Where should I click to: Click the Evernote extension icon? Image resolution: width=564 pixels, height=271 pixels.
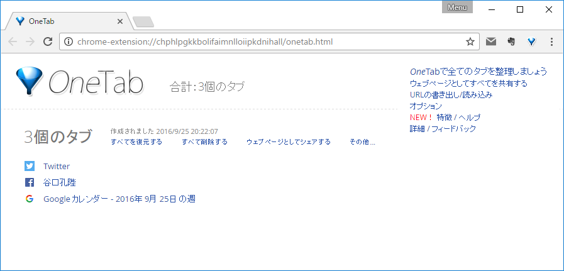click(x=511, y=42)
